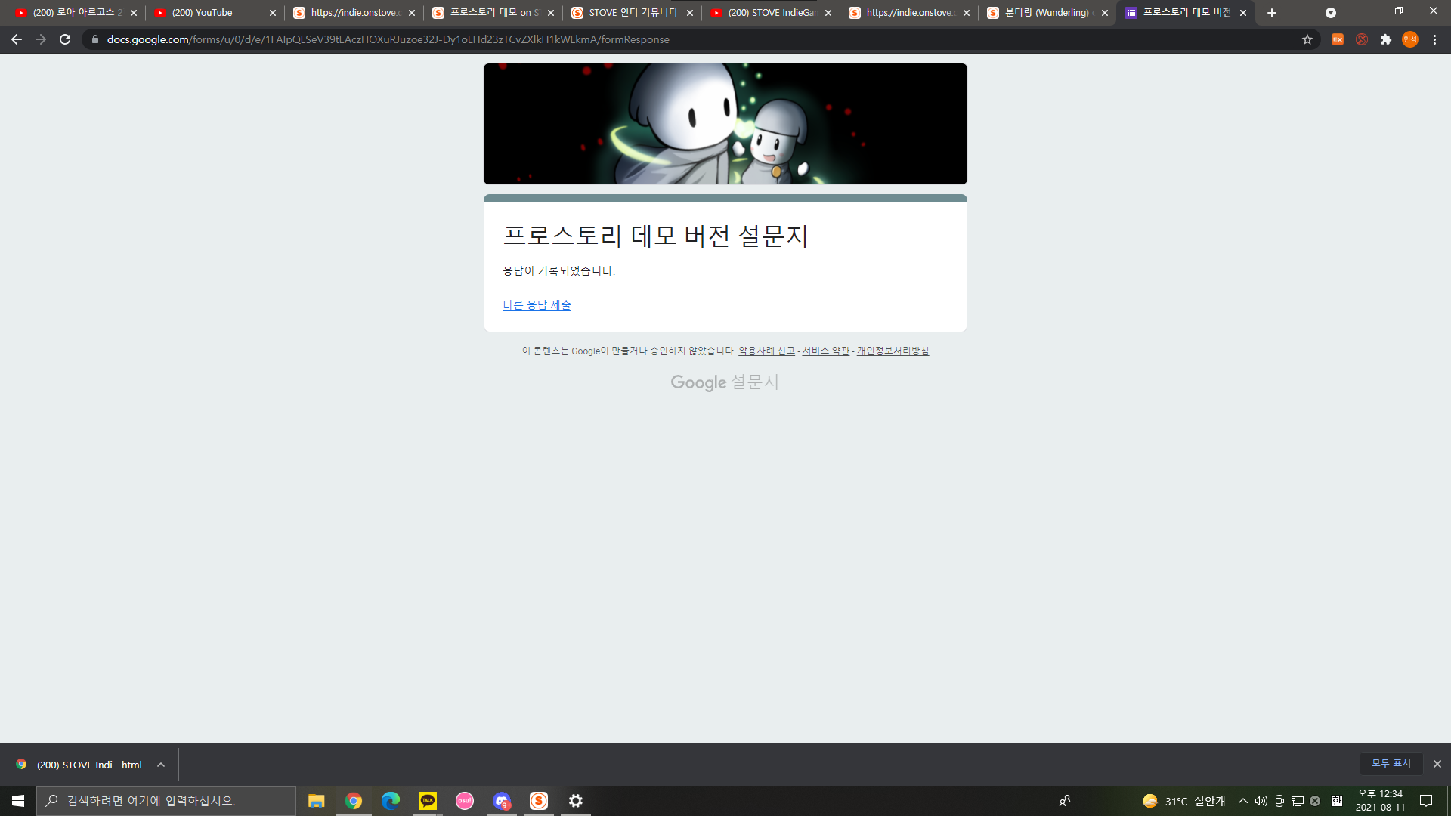Reload the page with refresh icon
1451x816 pixels.
65,39
